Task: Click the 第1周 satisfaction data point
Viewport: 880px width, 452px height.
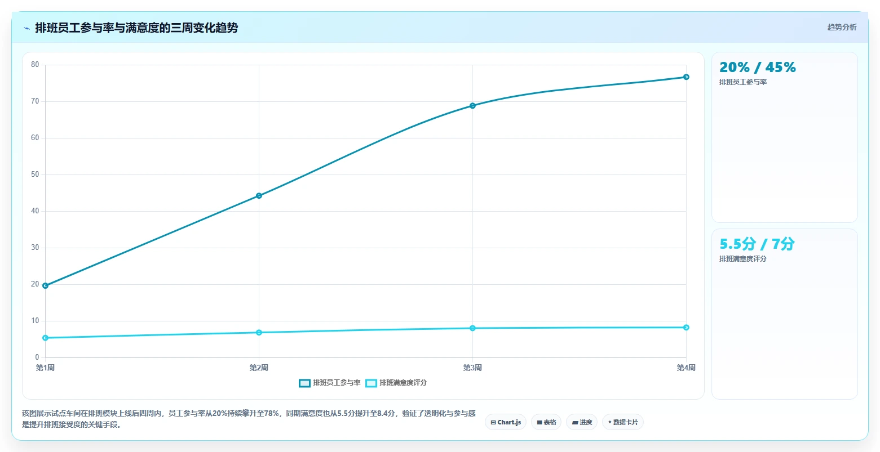Action: coord(45,338)
